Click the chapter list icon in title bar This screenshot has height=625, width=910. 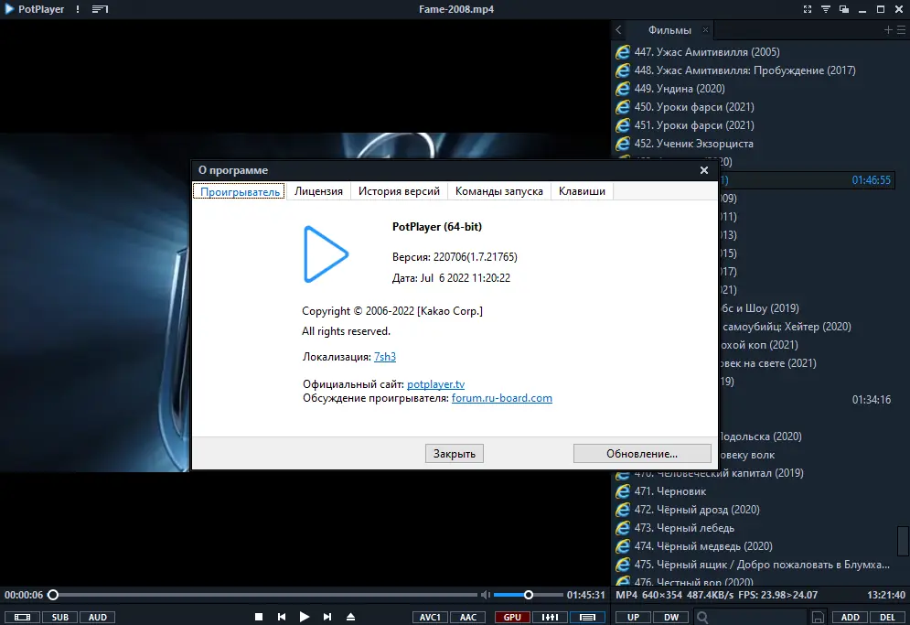point(100,9)
